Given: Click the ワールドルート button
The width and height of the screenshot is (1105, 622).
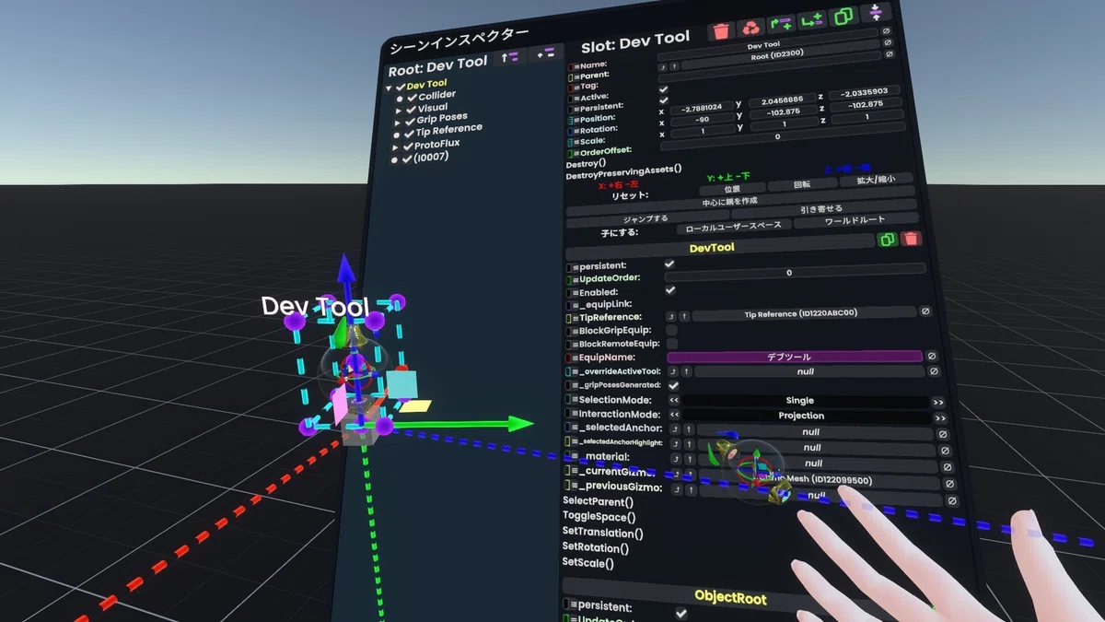Looking at the screenshot, I should tap(855, 220).
